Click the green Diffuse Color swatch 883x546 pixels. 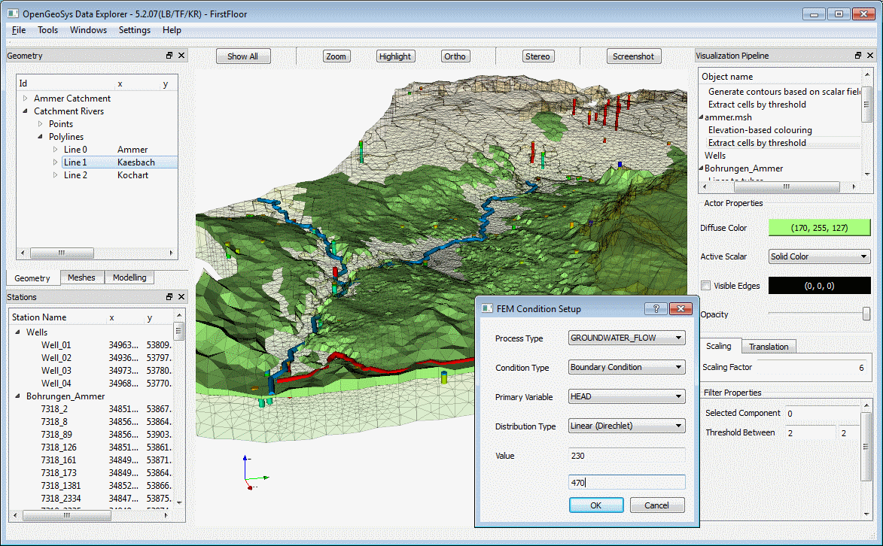coord(819,228)
